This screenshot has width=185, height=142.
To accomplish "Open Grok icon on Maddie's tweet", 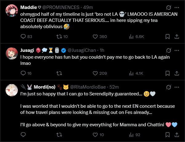I will tap(168, 7).
